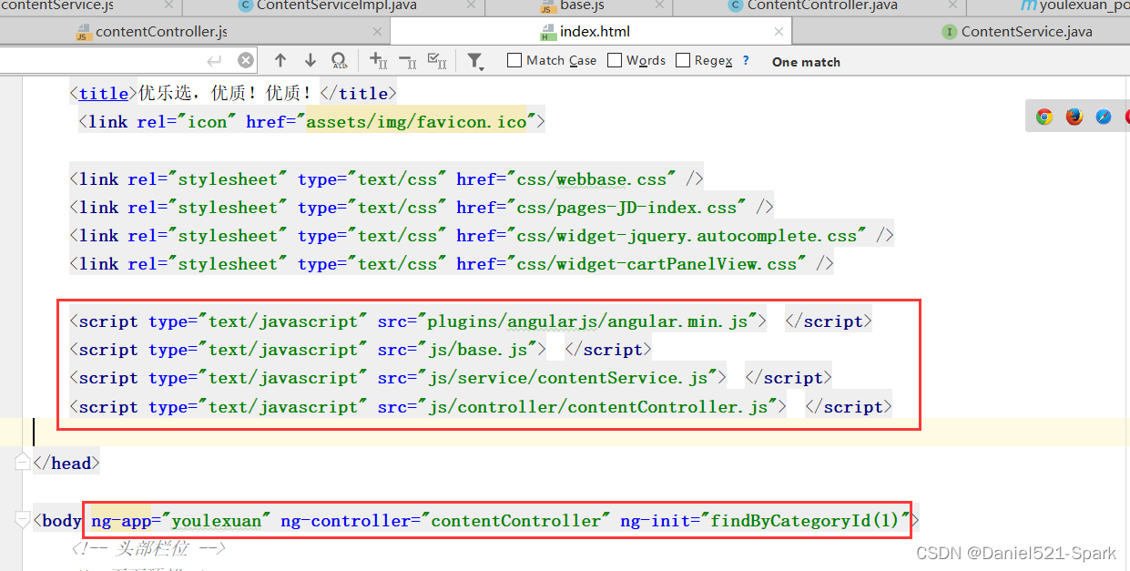Unselect occurrence icon in find bar
1130x571 pixels.
[x=408, y=60]
